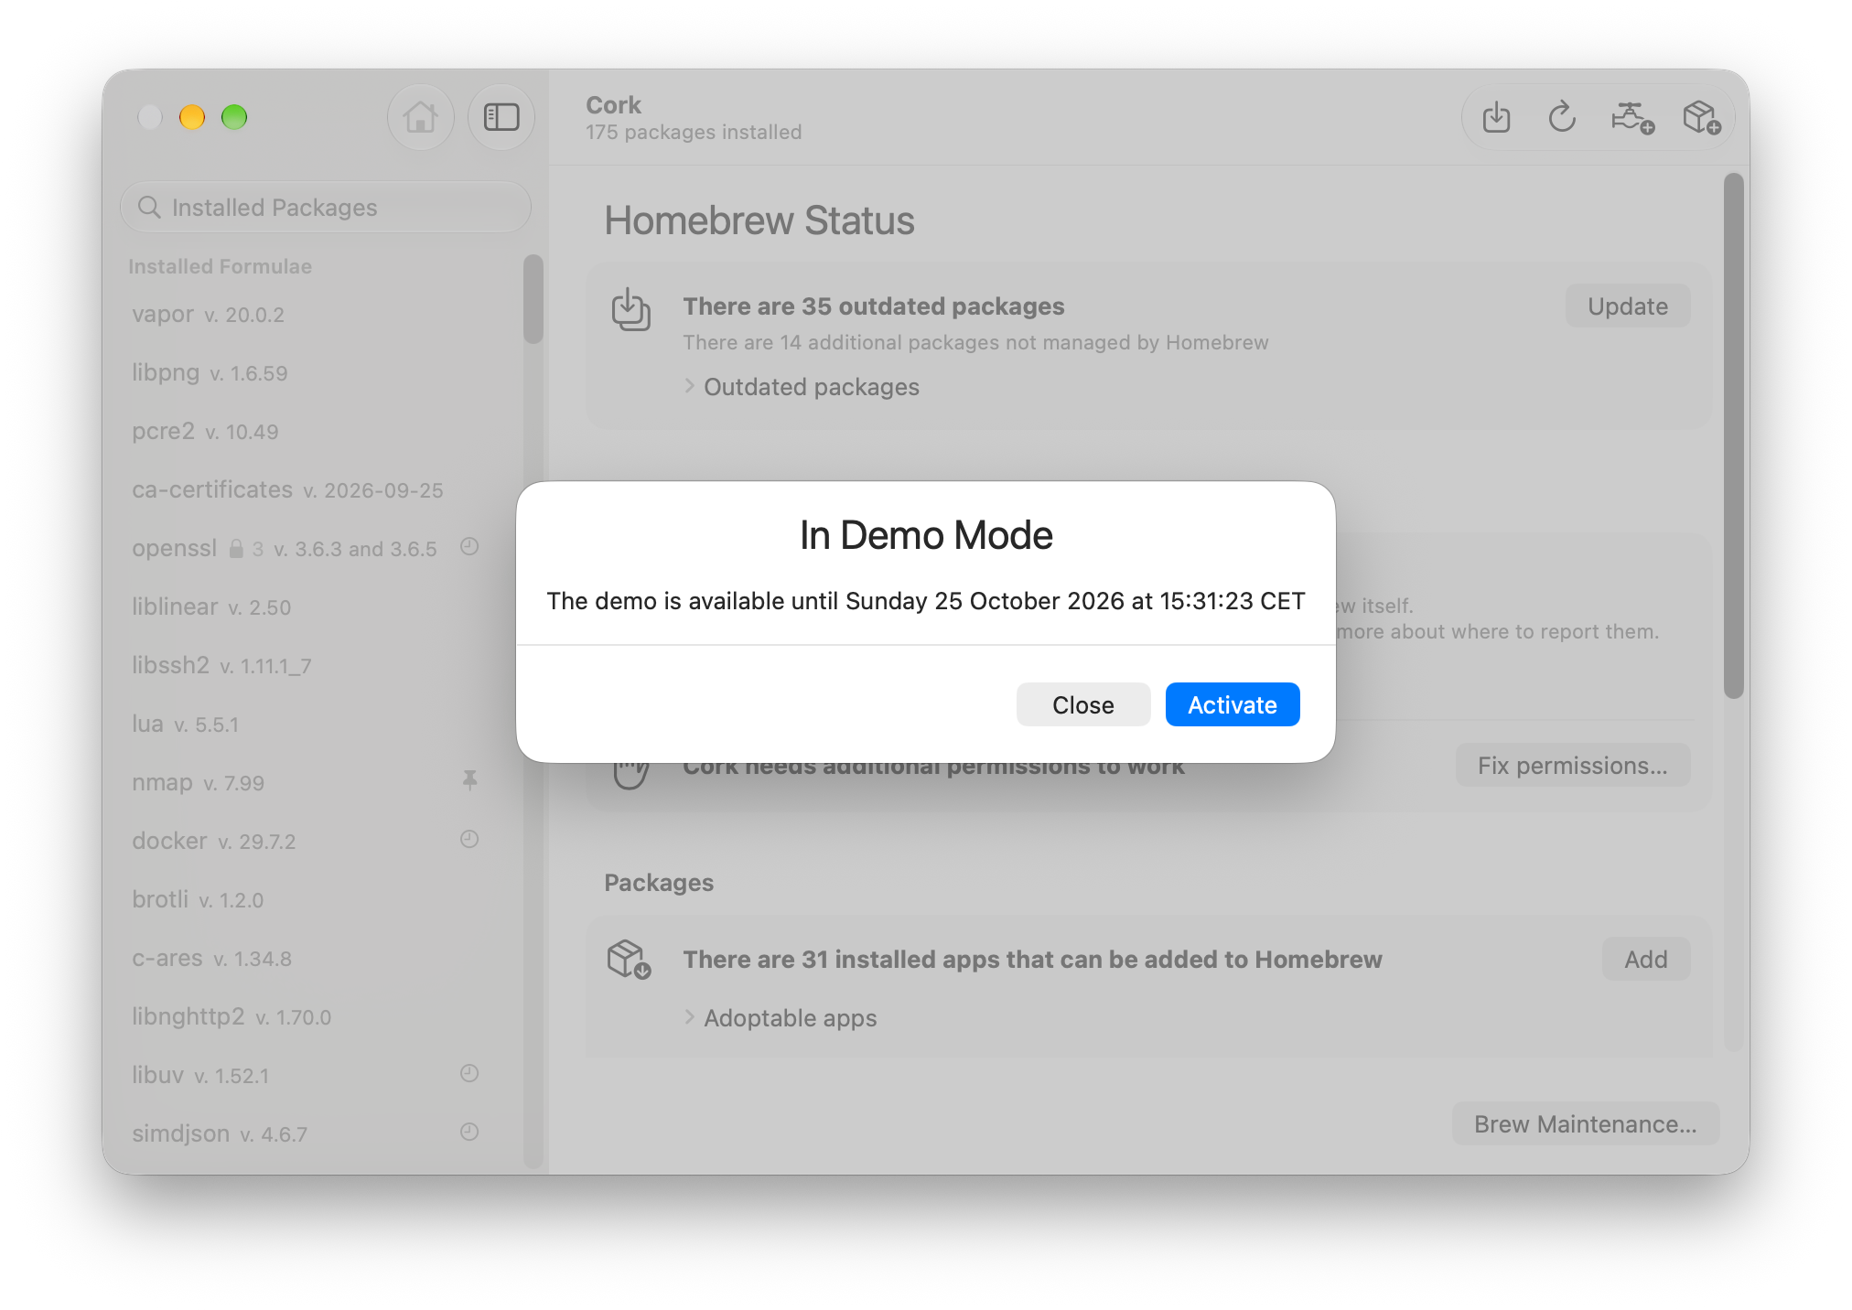The height and width of the screenshot is (1310, 1852).
Task: Click the Add button for adoptable apps
Action: [x=1645, y=959]
